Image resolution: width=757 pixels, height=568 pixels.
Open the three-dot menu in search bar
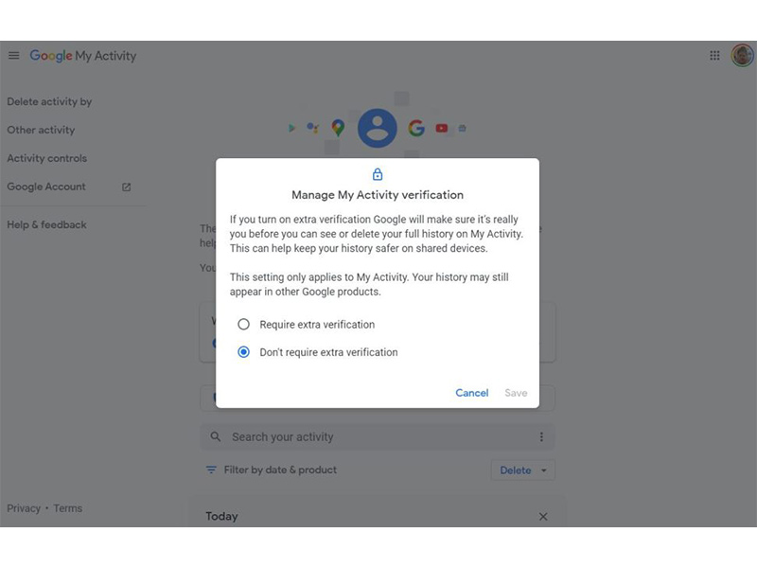coord(541,436)
